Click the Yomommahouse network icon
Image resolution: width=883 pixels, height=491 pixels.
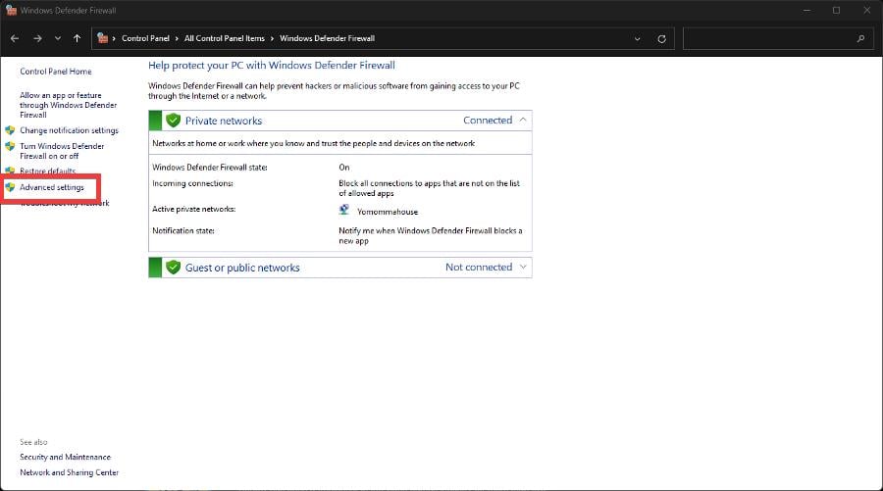click(x=344, y=210)
